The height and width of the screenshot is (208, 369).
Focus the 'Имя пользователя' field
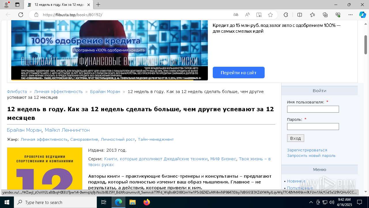(x=313, y=109)
